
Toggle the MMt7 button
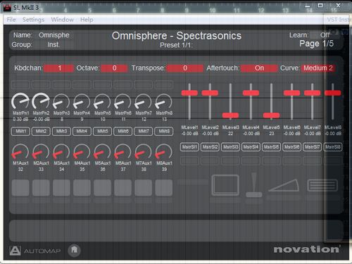point(143,131)
